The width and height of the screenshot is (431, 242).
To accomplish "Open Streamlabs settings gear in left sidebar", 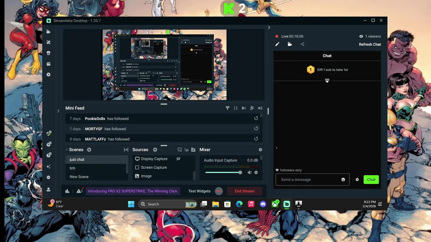I will point(48,177).
